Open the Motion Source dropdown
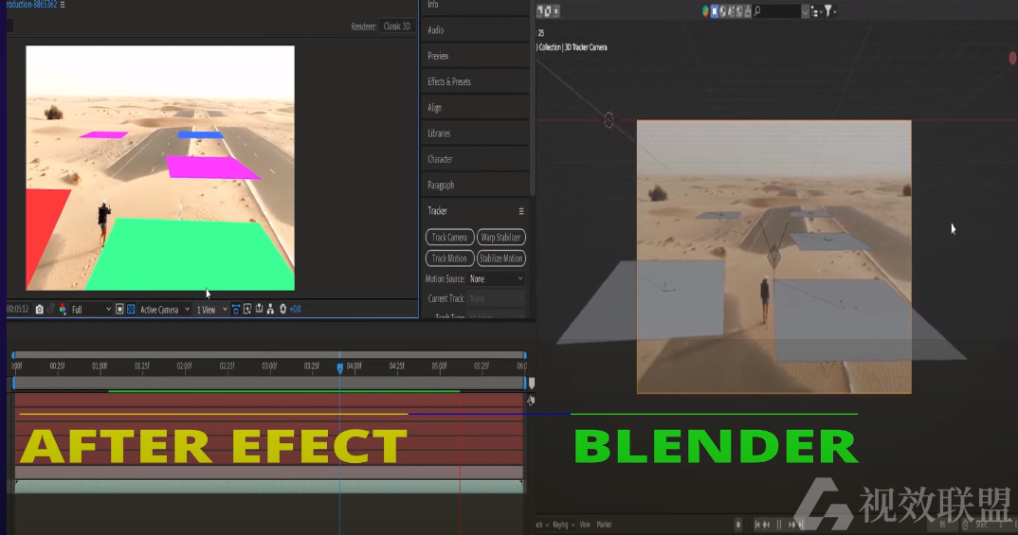This screenshot has height=535, width=1018. [x=496, y=278]
